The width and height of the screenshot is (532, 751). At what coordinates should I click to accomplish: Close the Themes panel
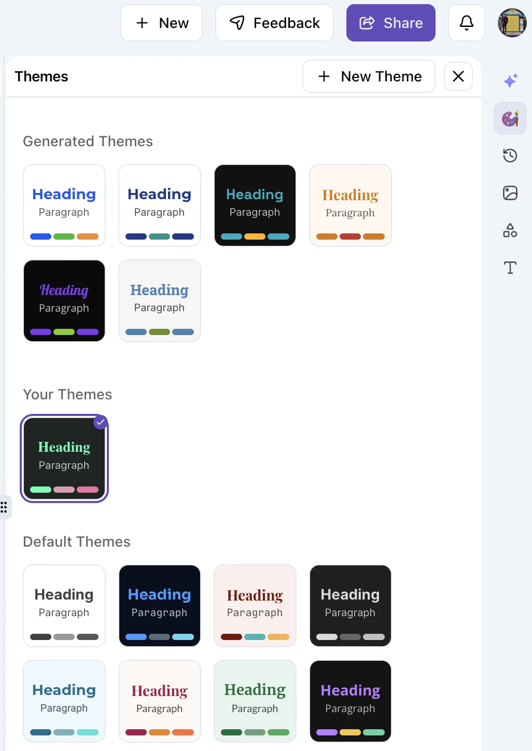pos(458,76)
